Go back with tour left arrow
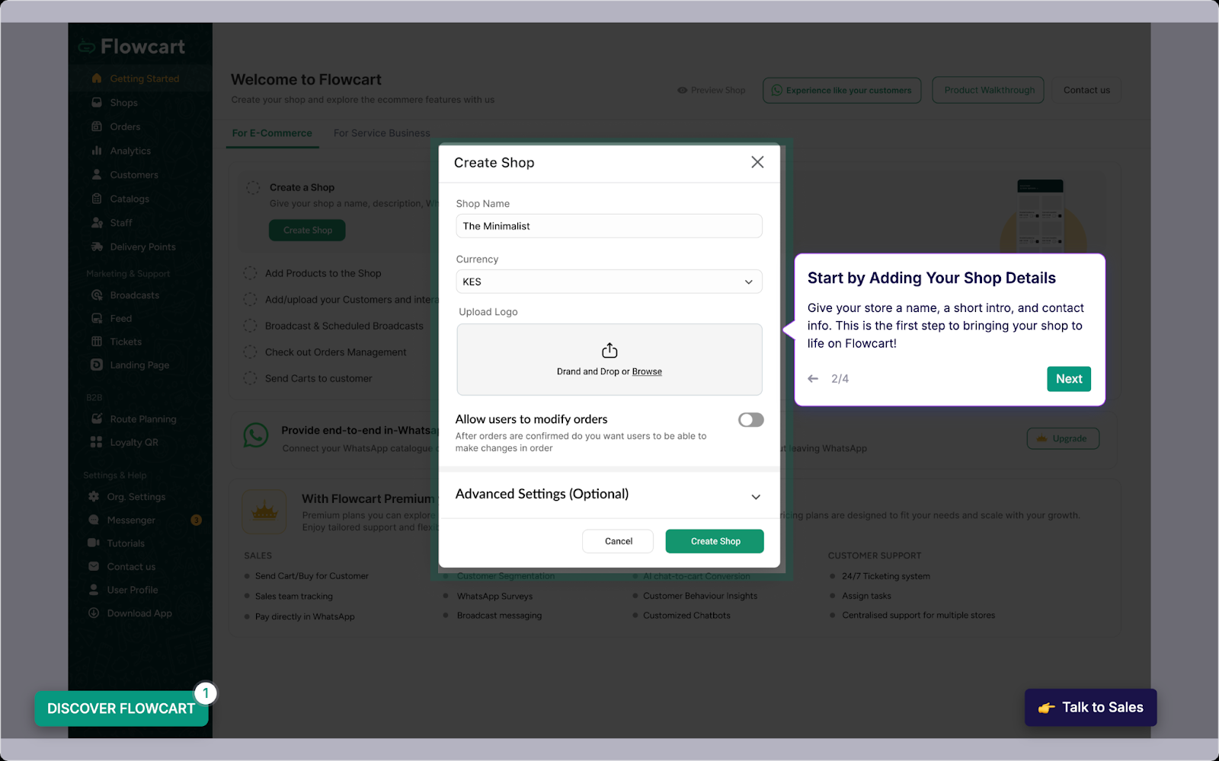The width and height of the screenshot is (1219, 761). 813,378
